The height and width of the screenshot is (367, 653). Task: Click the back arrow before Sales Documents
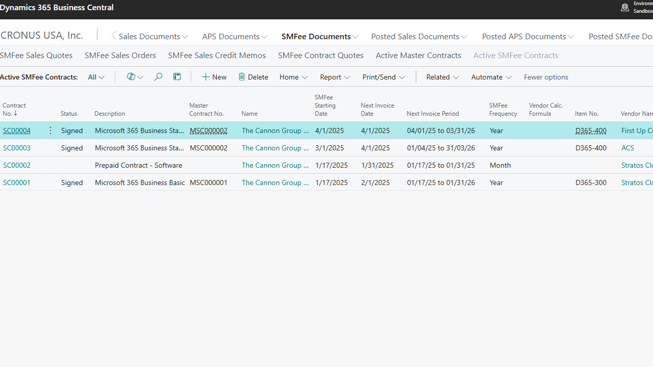click(x=113, y=36)
